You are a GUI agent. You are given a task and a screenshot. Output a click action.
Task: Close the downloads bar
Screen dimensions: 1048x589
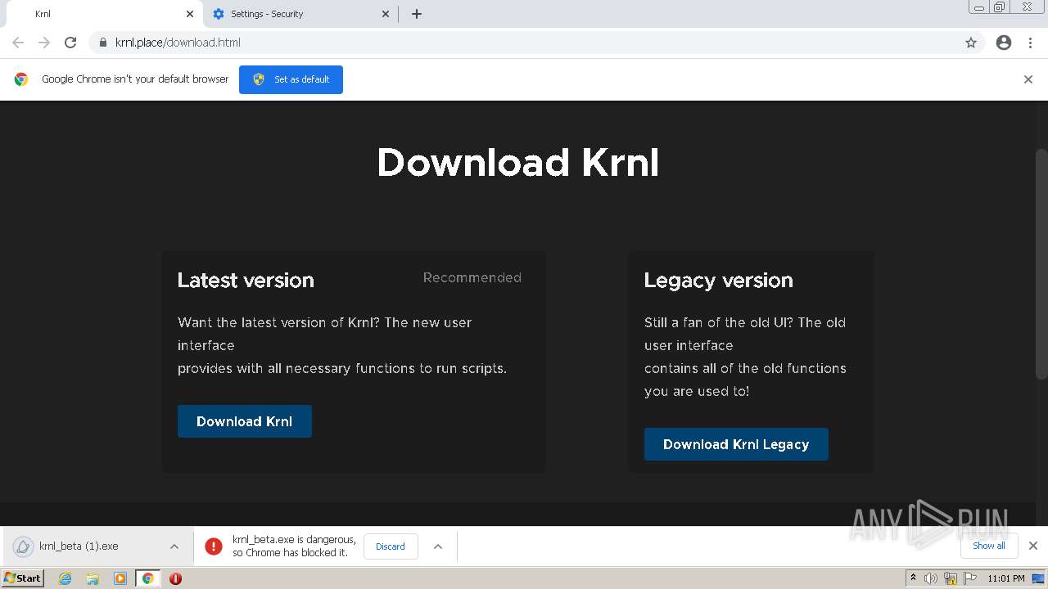tap(1033, 546)
